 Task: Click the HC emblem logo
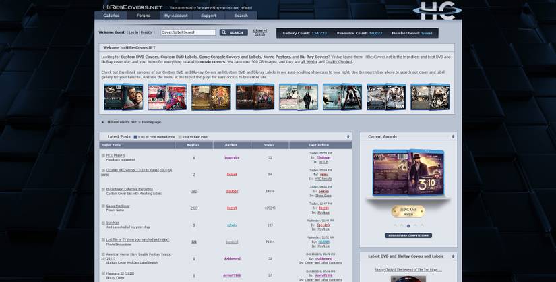coord(437,11)
